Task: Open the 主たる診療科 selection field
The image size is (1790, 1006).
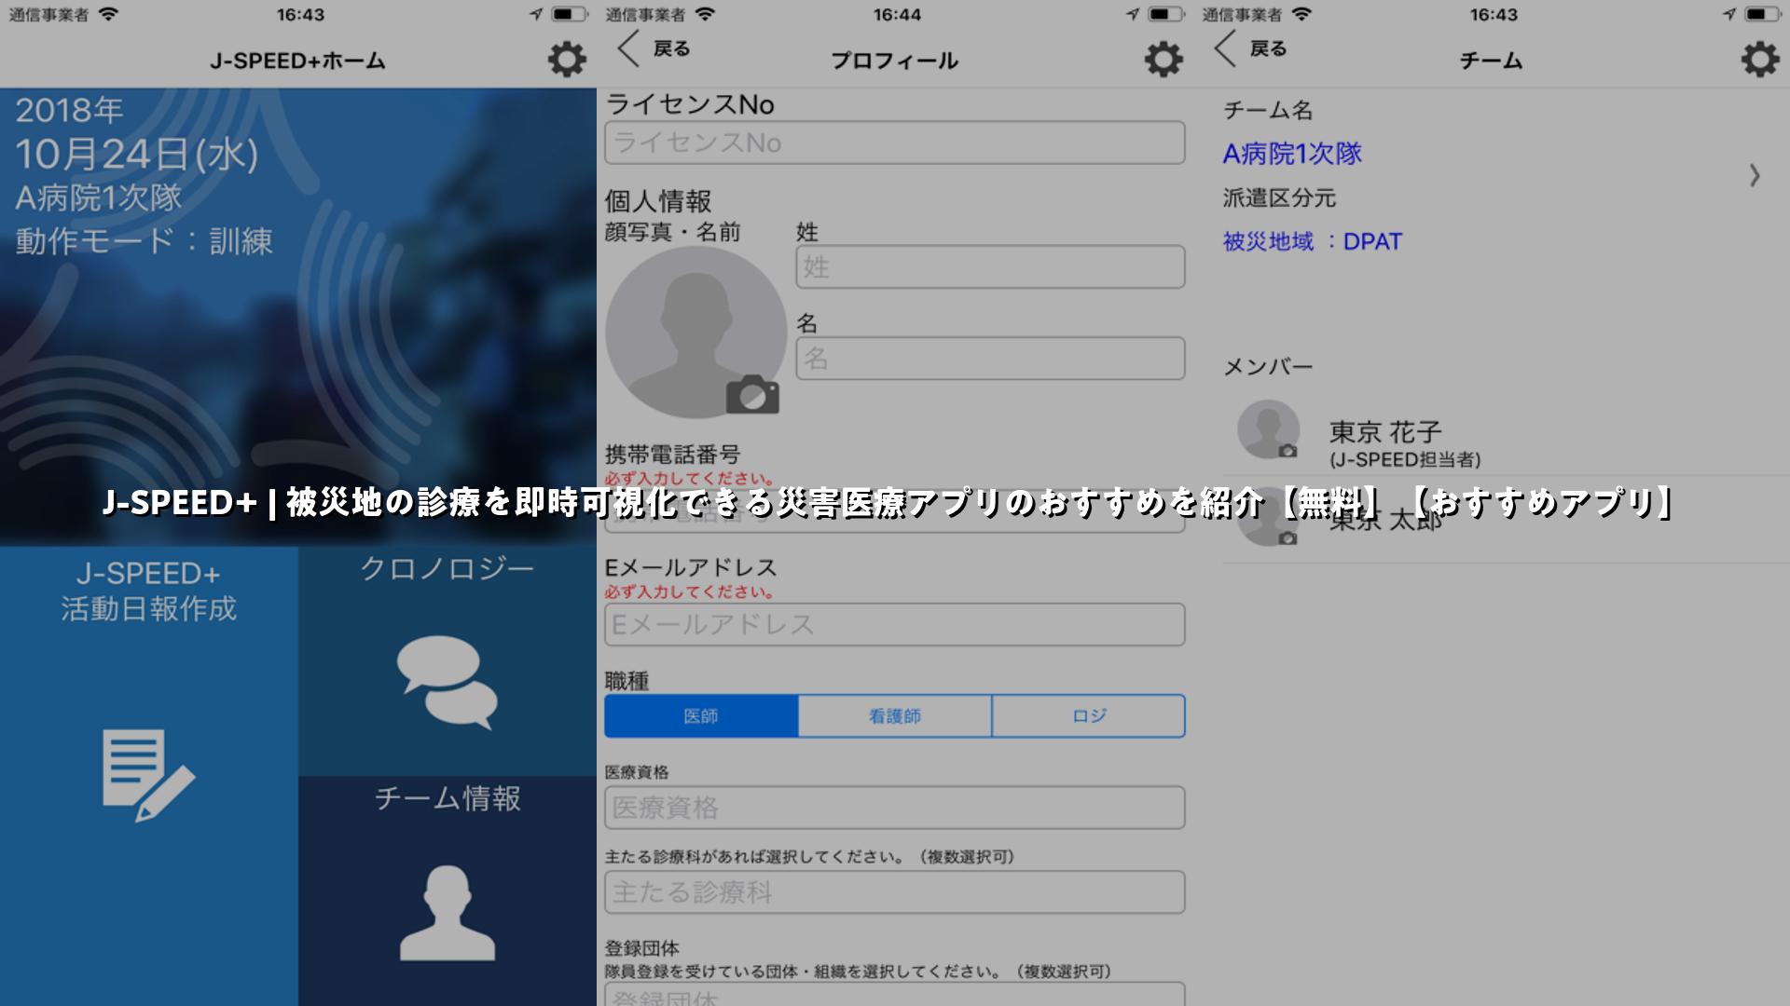Action: [895, 892]
